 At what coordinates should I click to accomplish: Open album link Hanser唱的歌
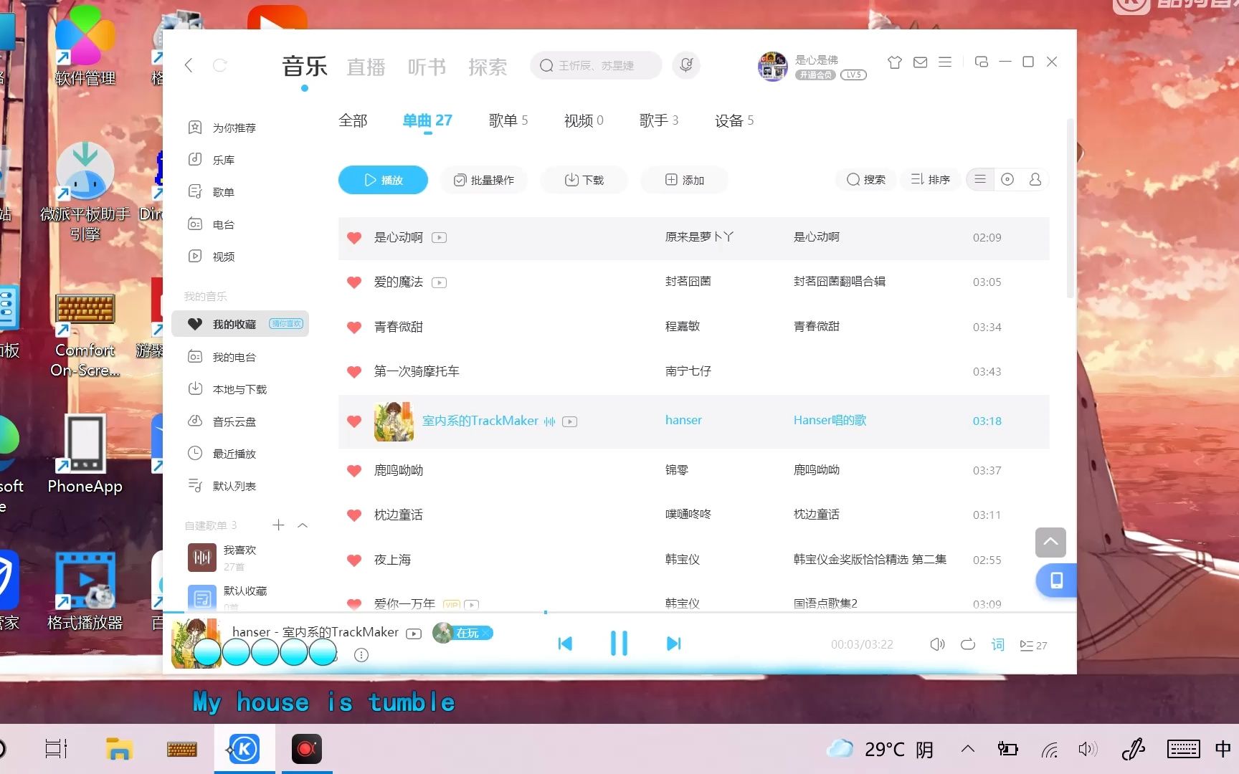[830, 421]
